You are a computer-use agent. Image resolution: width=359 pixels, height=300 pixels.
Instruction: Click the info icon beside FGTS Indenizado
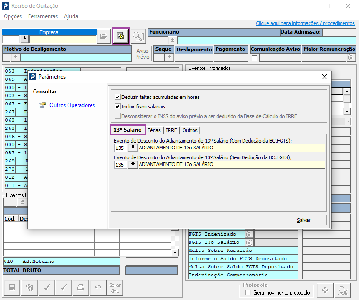pyautogui.click(x=249, y=234)
